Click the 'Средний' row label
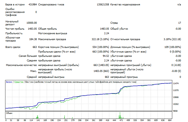The image size is (188, 122). [32, 77]
